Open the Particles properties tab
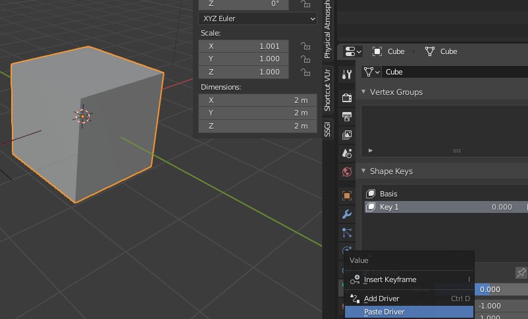Screen dimensions: 528x319 [346, 233]
